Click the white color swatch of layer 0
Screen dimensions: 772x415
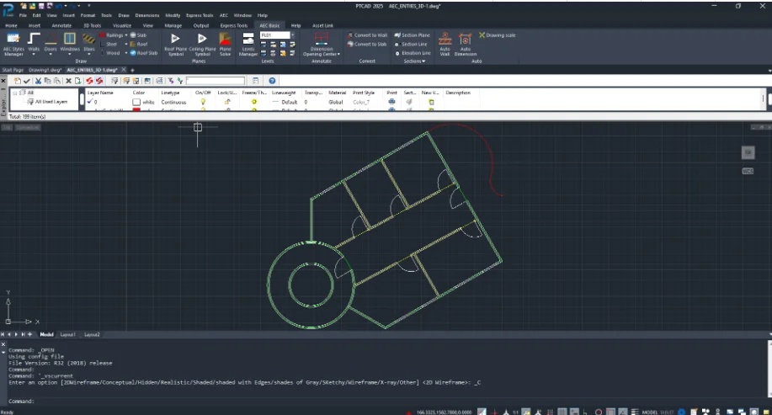(136, 102)
